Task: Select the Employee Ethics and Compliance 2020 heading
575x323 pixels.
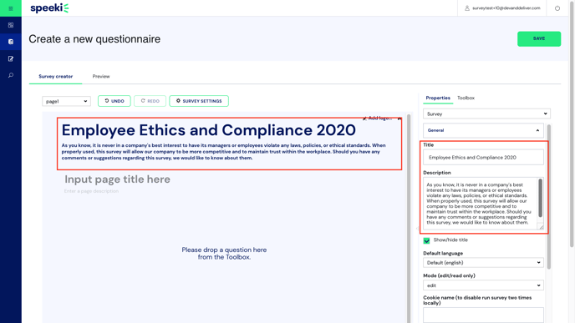Action: (208, 130)
